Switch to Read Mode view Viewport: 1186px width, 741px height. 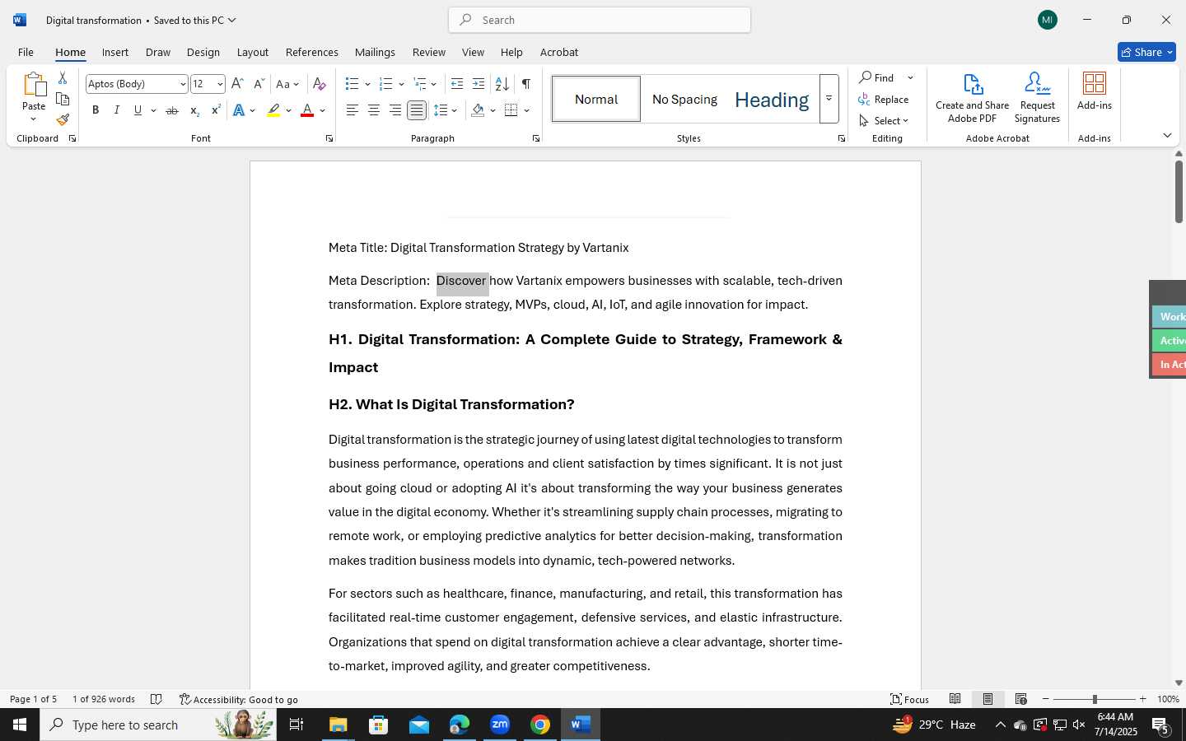pos(955,699)
